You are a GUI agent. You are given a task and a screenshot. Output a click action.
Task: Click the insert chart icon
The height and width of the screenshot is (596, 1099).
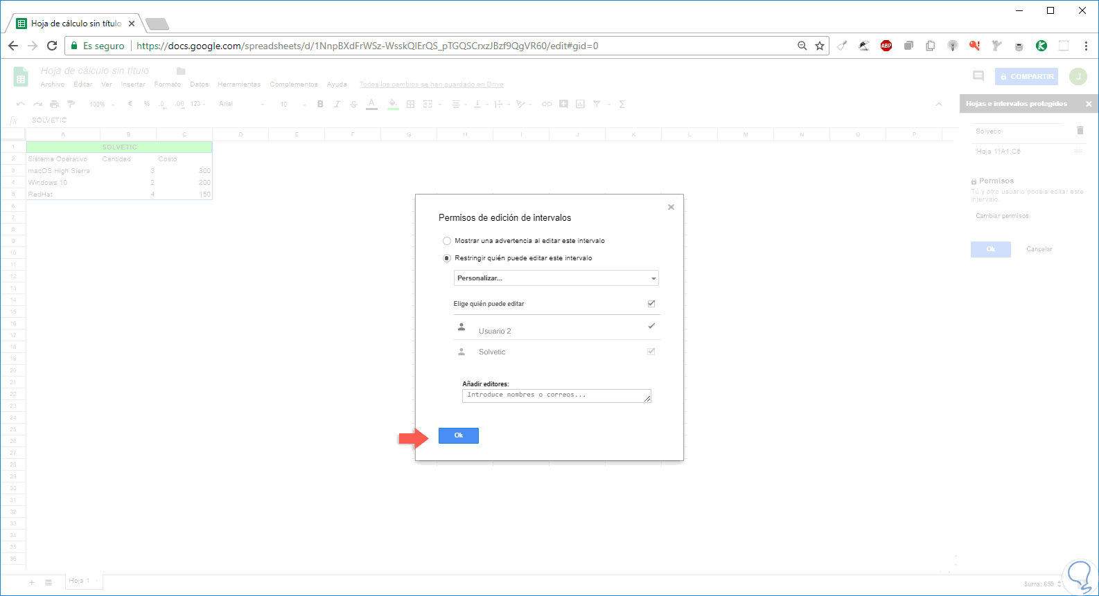pos(580,105)
